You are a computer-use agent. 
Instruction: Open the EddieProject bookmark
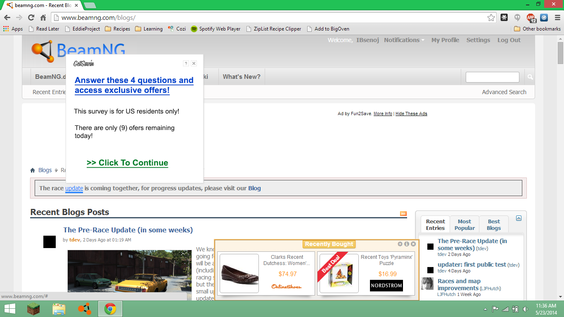click(82, 29)
